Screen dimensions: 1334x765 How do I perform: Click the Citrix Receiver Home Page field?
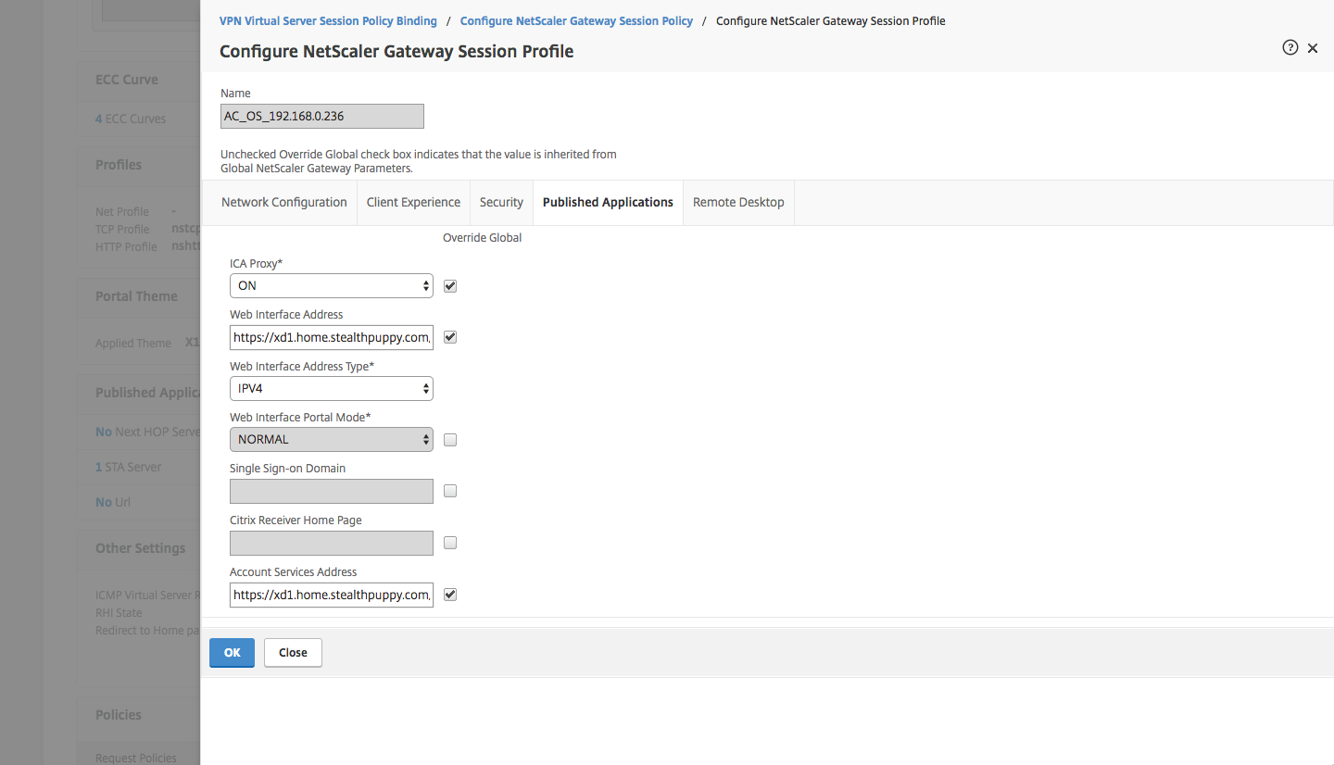pyautogui.click(x=332, y=543)
